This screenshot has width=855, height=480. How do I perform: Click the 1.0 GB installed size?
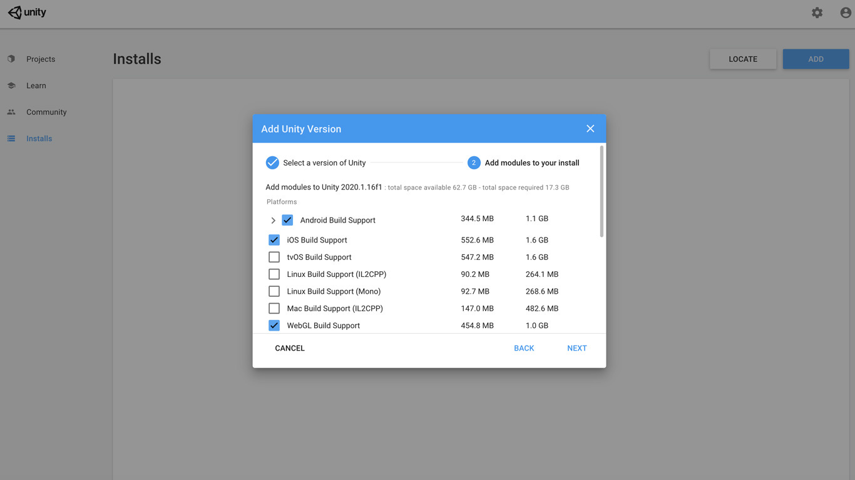[537, 325]
